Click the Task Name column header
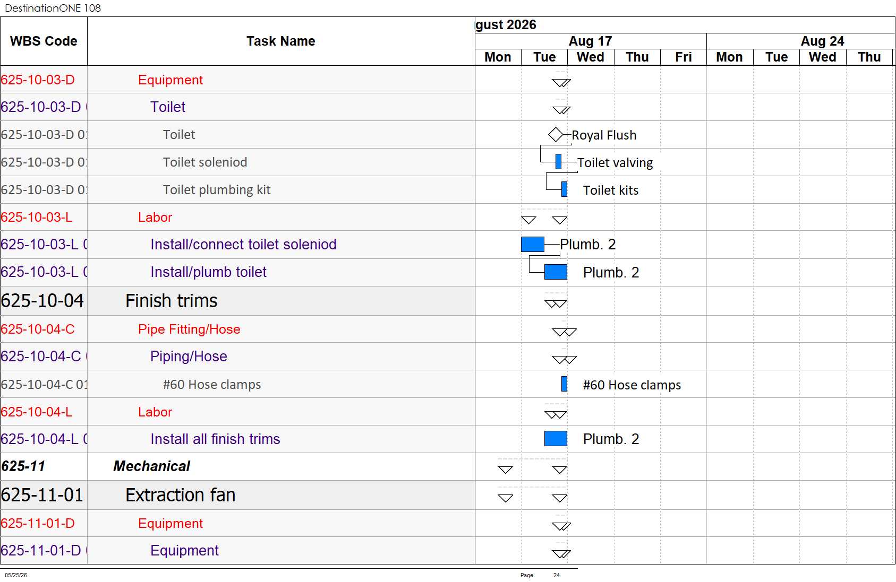 coord(281,41)
